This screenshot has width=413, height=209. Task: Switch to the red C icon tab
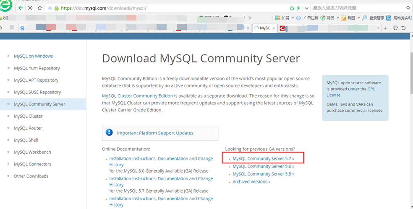point(282,28)
